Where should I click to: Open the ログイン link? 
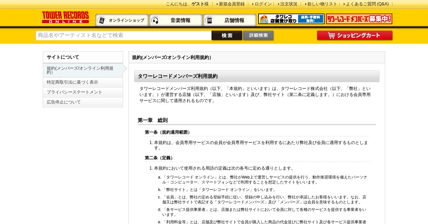pyautogui.click(x=263, y=4)
